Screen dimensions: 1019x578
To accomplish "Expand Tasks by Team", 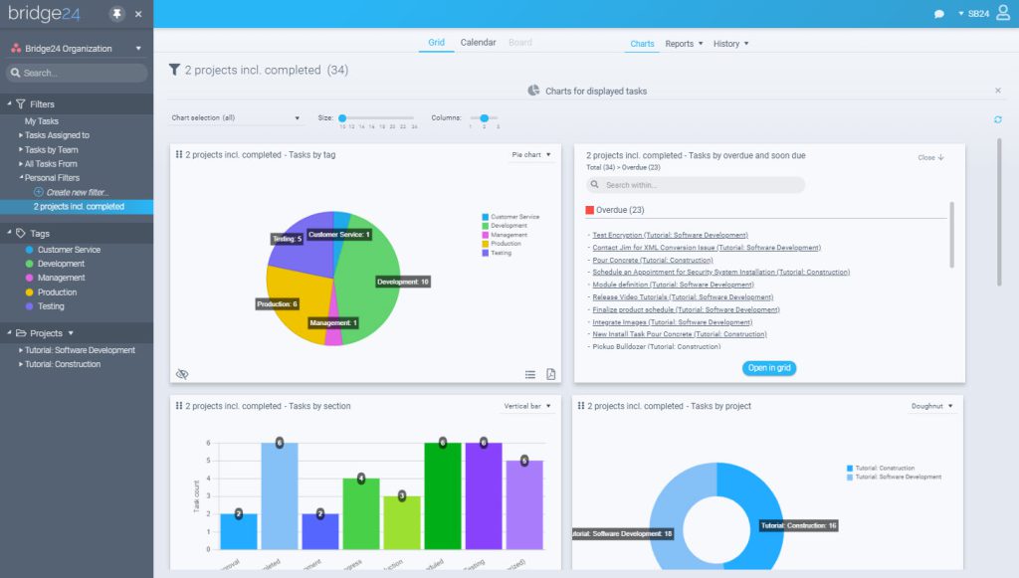I will click(20, 149).
